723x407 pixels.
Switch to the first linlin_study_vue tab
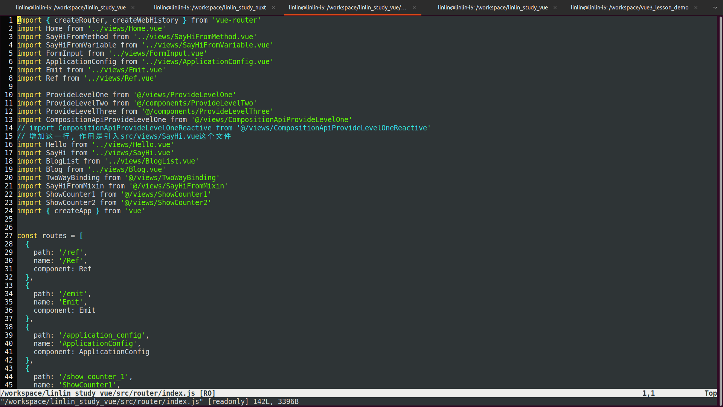click(x=71, y=8)
